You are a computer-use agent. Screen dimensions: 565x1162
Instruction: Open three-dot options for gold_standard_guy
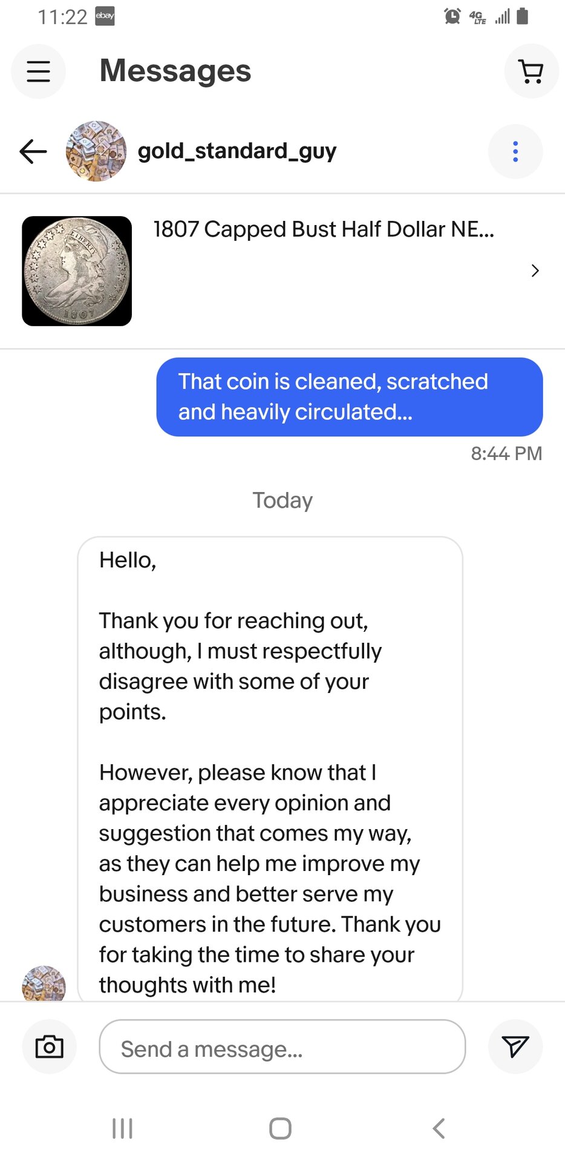[x=515, y=151]
